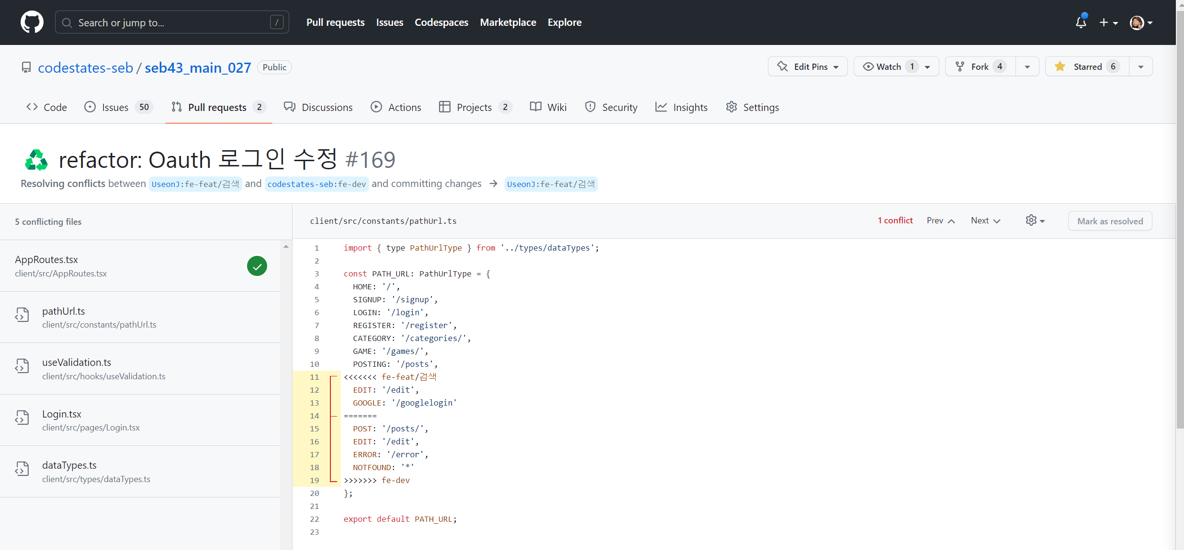Jump to Next conflict
Viewport: 1184px width, 550px height.
coord(985,220)
